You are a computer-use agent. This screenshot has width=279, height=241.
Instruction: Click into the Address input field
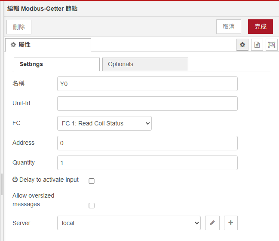click(x=147, y=143)
